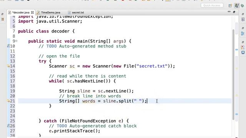Click the warning marker on line 14

(8, 66)
